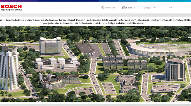This screenshot has height=106, width=191.
Task: Select the brown-roofed factory building
Action: (x=85, y=48)
